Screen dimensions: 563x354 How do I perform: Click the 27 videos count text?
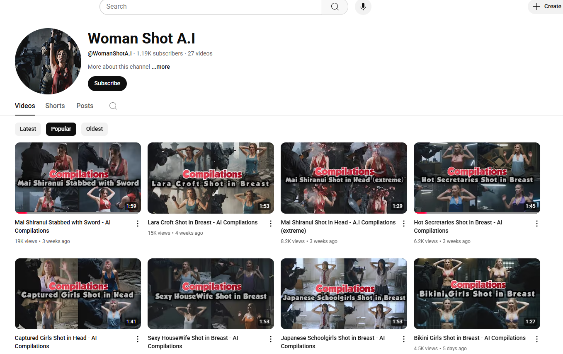point(200,53)
